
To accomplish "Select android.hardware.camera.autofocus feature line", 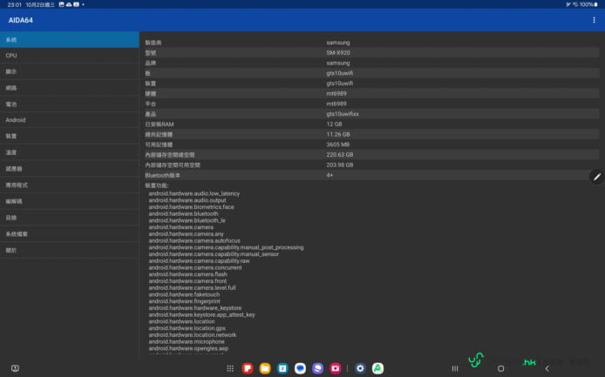I will (x=194, y=240).
